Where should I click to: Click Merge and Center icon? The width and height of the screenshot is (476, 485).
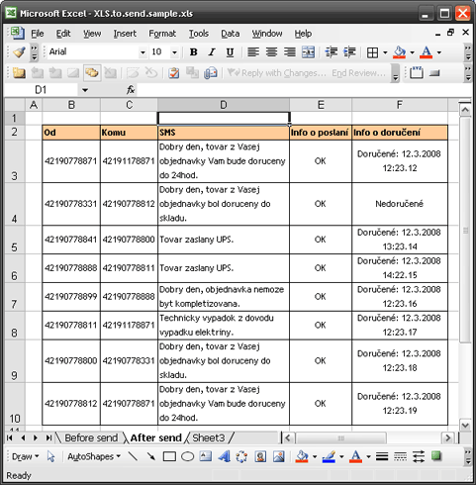click(x=308, y=52)
